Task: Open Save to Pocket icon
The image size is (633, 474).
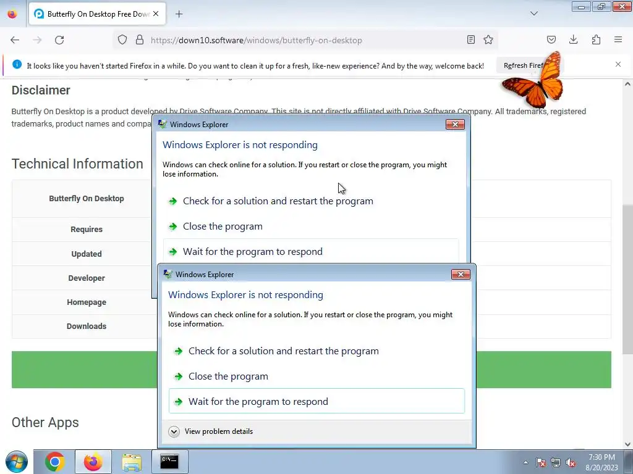Action: click(551, 39)
